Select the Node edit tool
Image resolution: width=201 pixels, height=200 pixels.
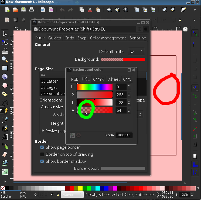(5, 42)
